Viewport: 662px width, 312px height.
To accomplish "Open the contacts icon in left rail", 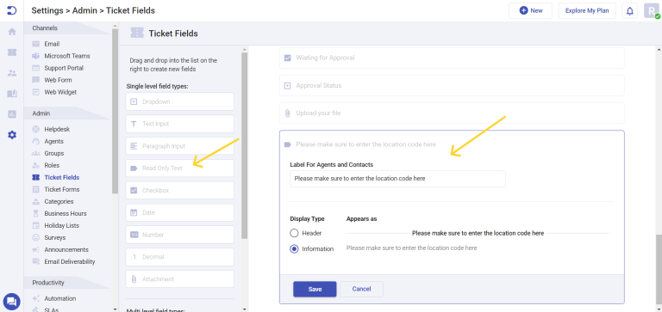I will tap(12, 73).
